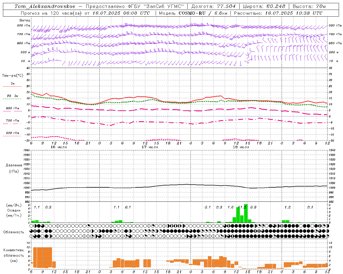Click the '18 июля' date label
The image size is (343, 274).
click(x=241, y=147)
